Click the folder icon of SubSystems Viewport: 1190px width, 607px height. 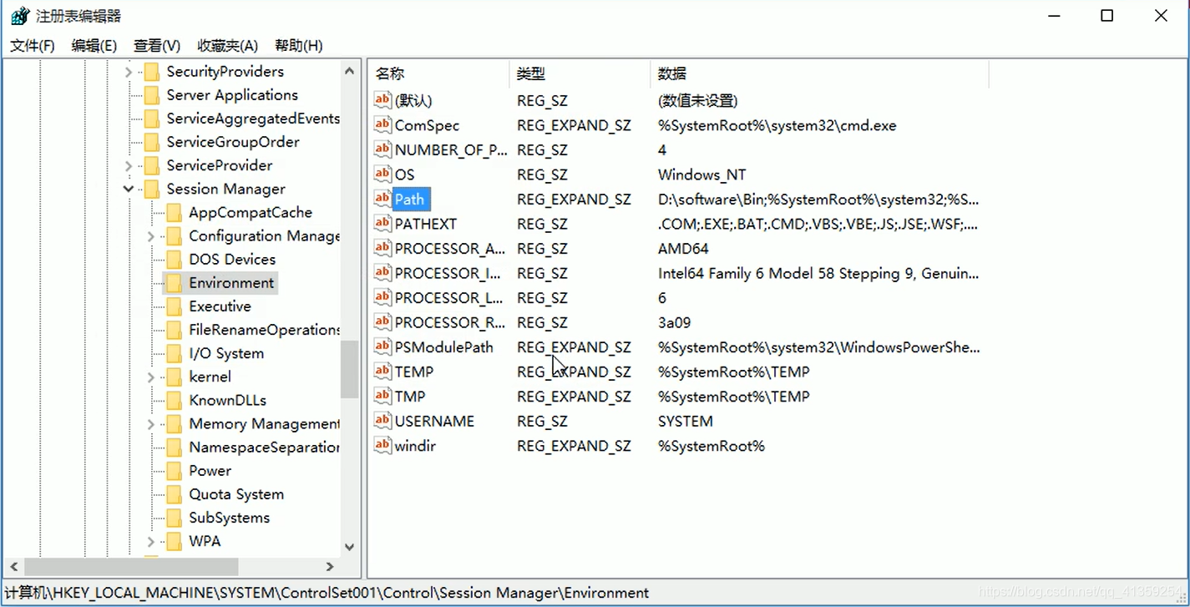pyautogui.click(x=174, y=518)
